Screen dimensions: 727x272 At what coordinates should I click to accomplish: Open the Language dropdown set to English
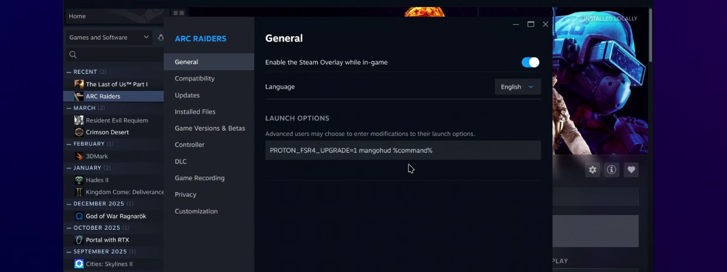coord(518,87)
